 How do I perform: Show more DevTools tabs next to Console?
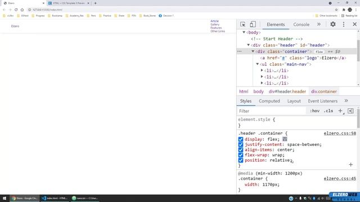coord(319,24)
